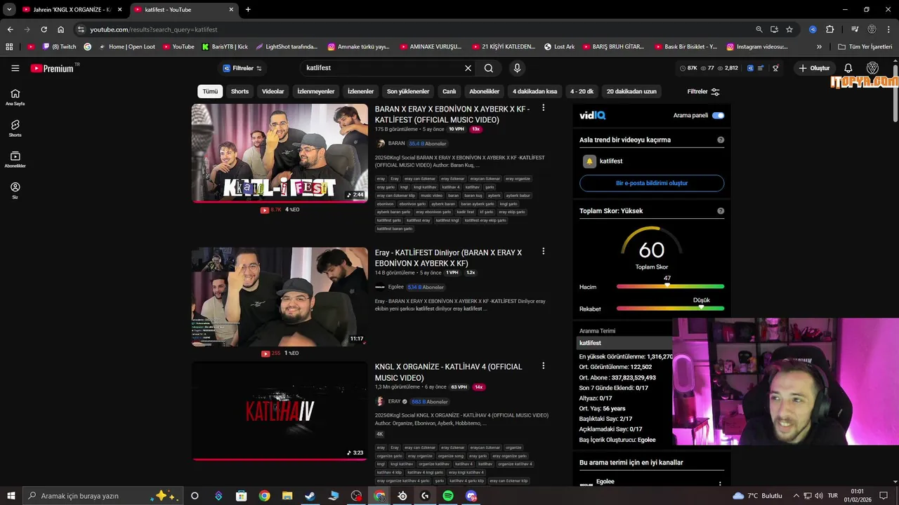The width and height of the screenshot is (899, 505).
Task: Select the Shorts filter chip
Action: click(x=240, y=92)
